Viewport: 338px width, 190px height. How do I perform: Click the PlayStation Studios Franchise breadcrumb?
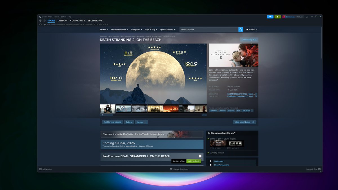(x=133, y=36)
